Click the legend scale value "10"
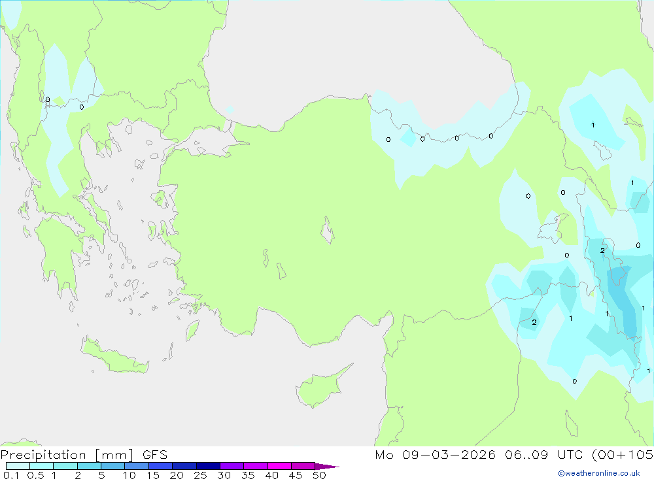Screen dimensions: 654x479 pos(129,475)
